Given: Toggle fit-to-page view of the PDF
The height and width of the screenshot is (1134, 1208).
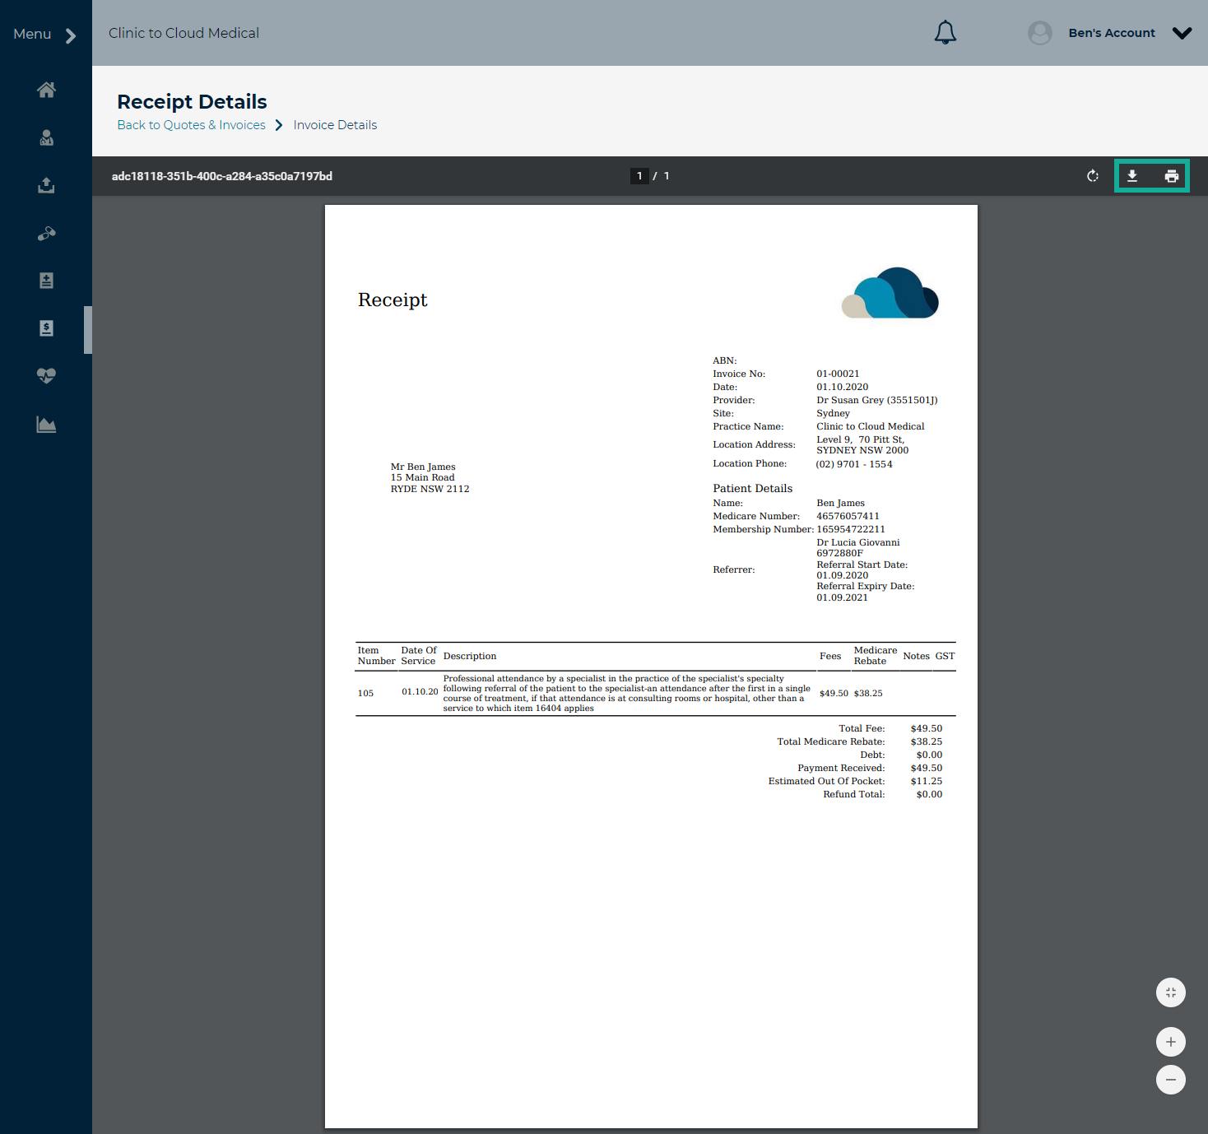Looking at the screenshot, I should 1170,992.
